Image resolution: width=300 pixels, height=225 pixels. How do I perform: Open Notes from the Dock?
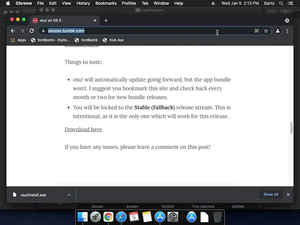pos(147,217)
